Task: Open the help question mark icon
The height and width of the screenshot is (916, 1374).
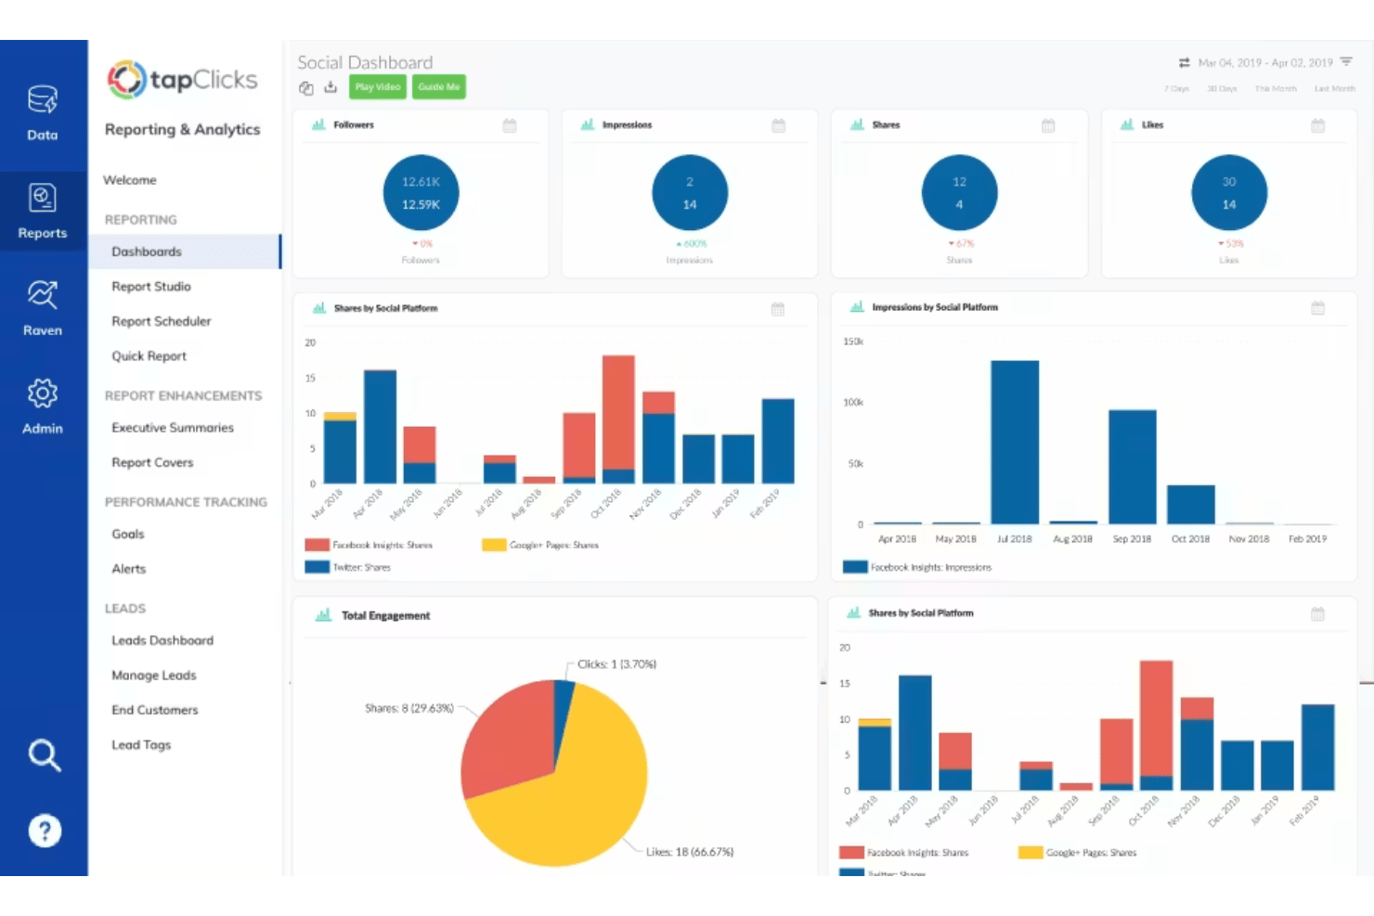Action: 45,831
